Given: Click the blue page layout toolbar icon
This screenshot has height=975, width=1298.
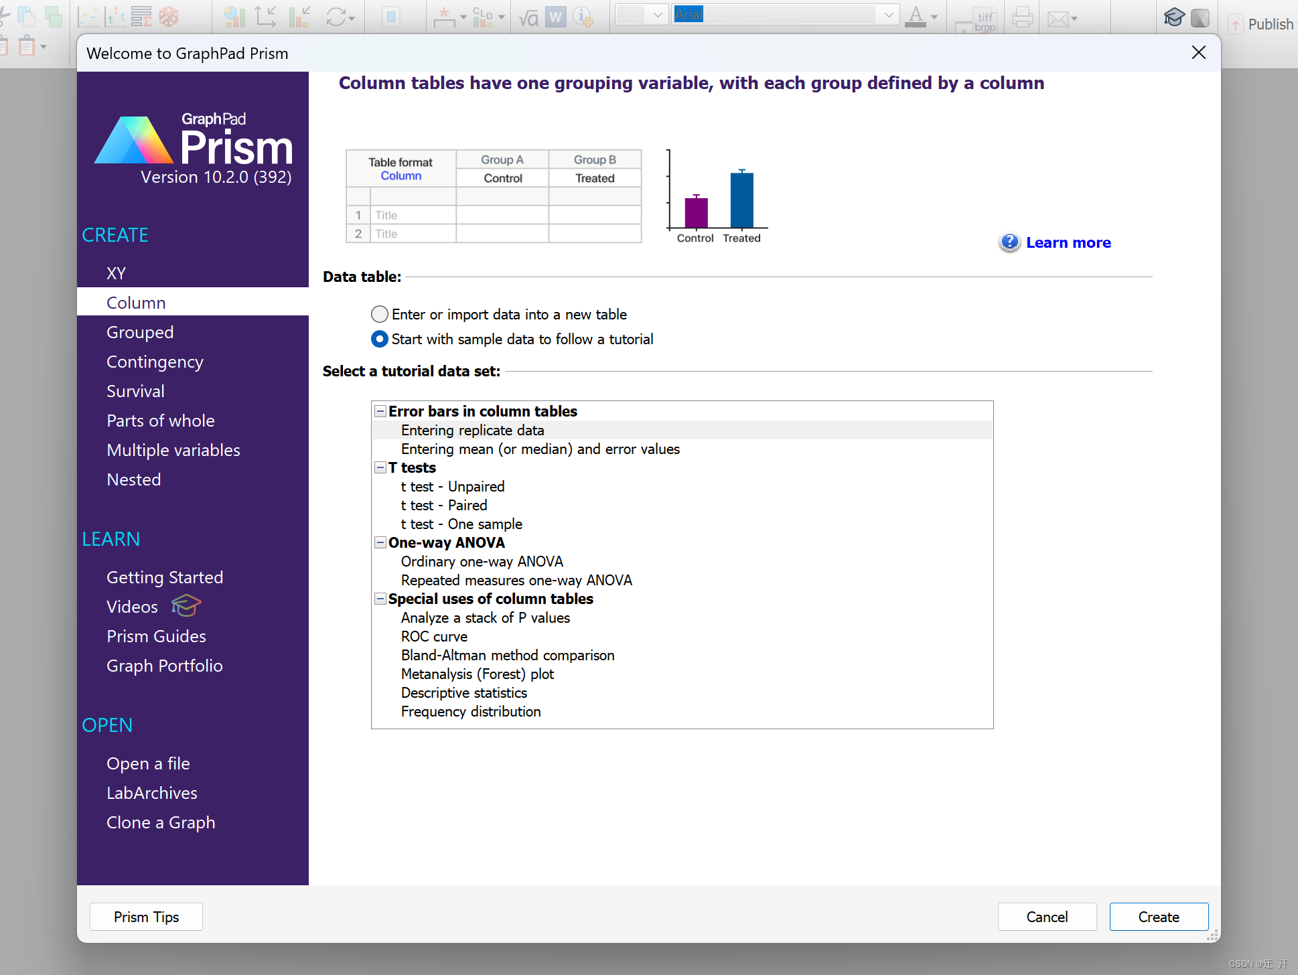Looking at the screenshot, I should (391, 16).
